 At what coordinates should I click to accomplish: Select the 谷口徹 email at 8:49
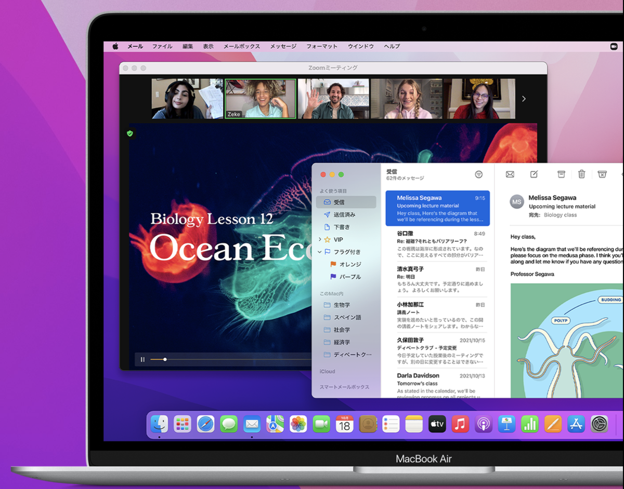click(437, 244)
